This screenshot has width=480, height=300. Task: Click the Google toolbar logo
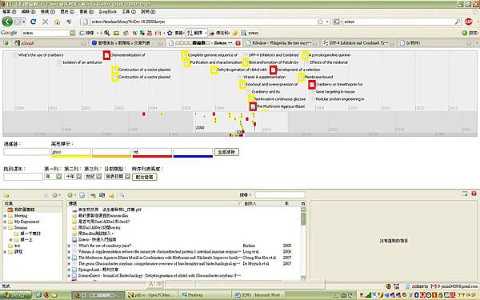pos(9,33)
